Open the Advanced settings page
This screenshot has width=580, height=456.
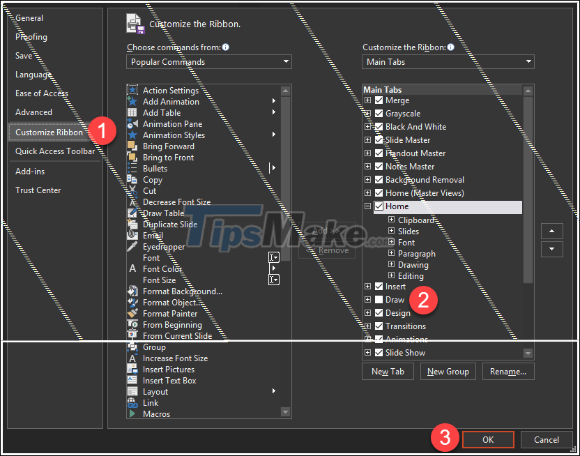coord(33,111)
